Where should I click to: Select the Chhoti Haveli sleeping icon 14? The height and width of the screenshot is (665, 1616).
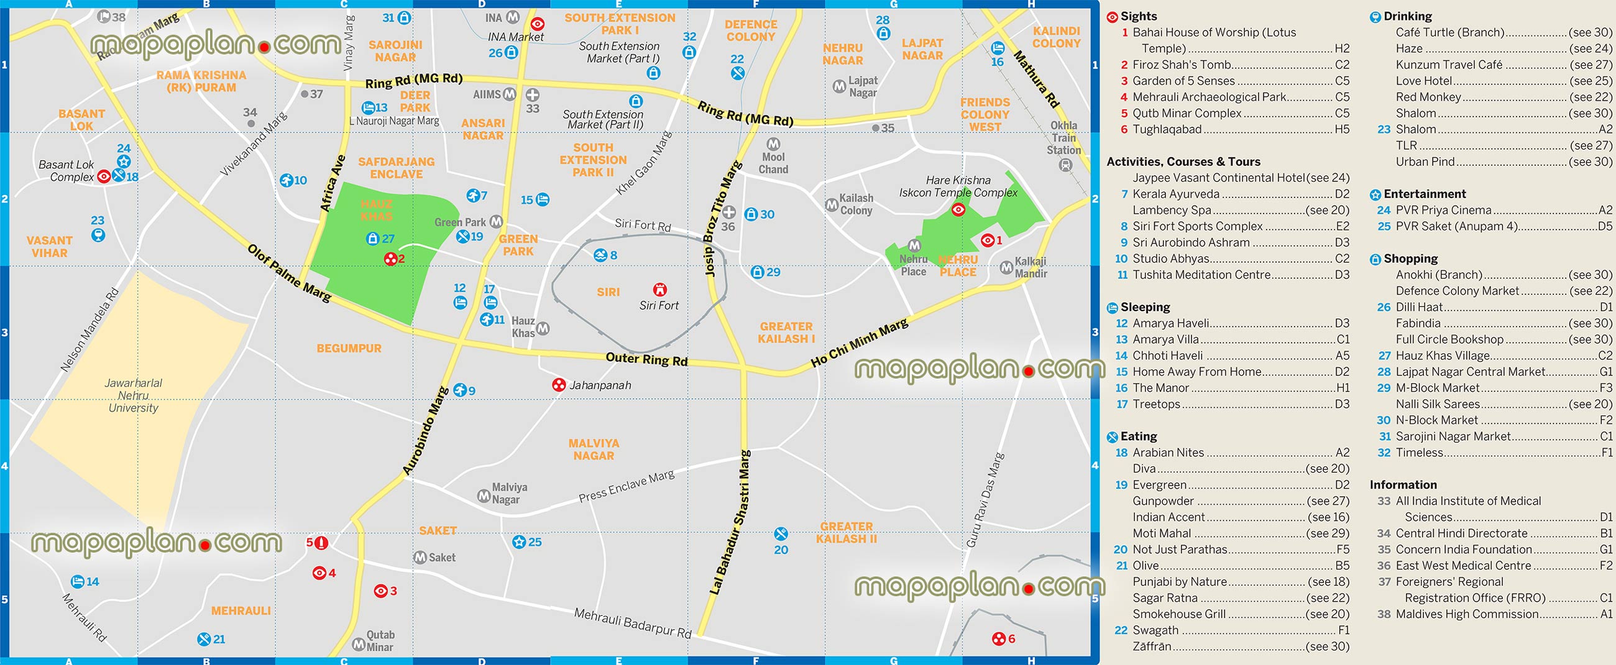(x=78, y=582)
